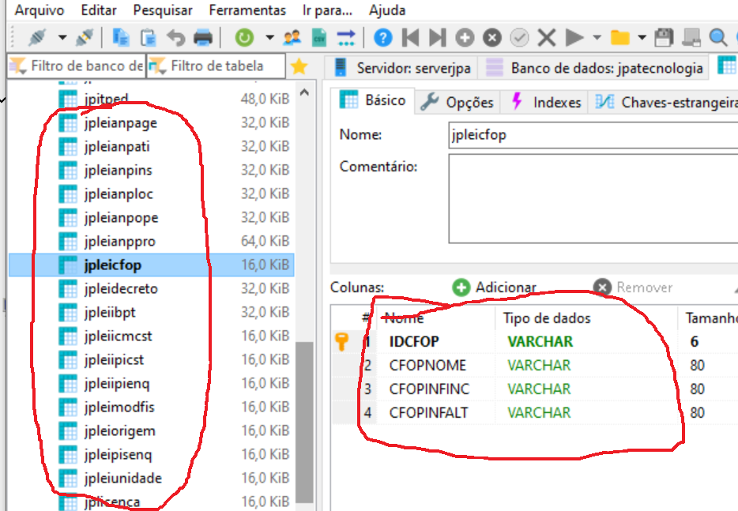Go to last row icon

(437, 37)
